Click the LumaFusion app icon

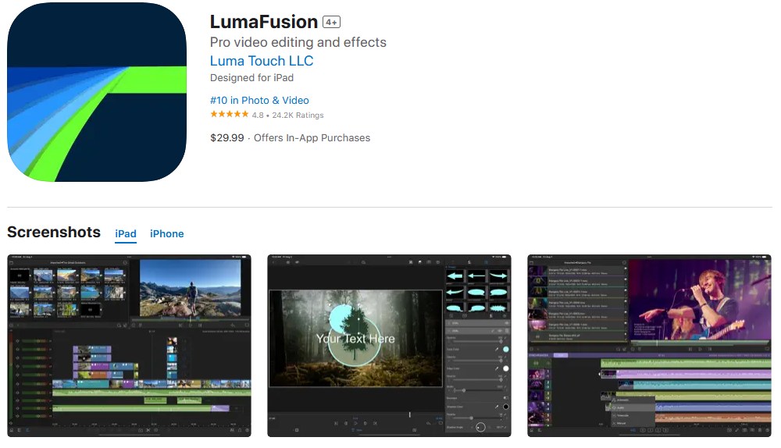(x=97, y=92)
